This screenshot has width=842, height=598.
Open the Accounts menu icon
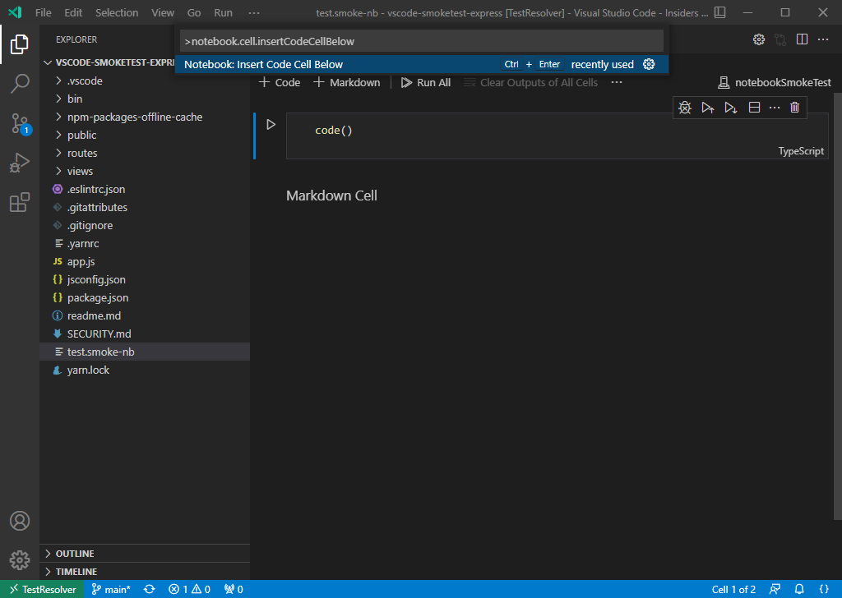pyautogui.click(x=20, y=521)
